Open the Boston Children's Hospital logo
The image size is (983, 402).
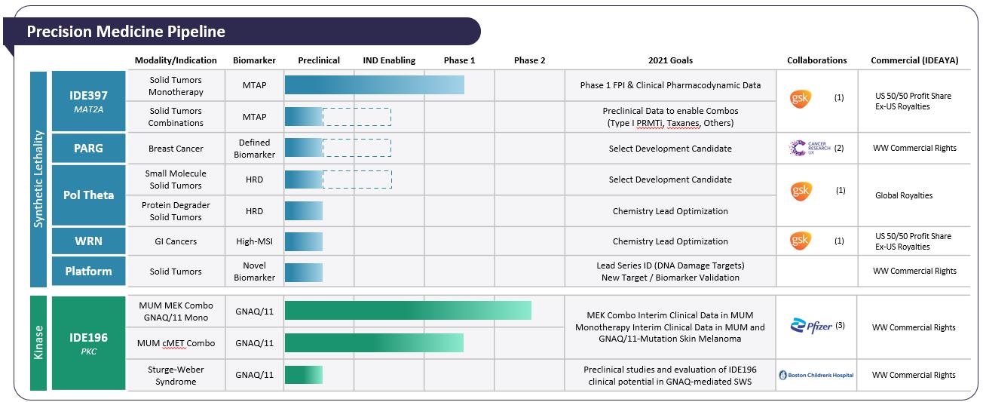pyautogui.click(x=816, y=375)
